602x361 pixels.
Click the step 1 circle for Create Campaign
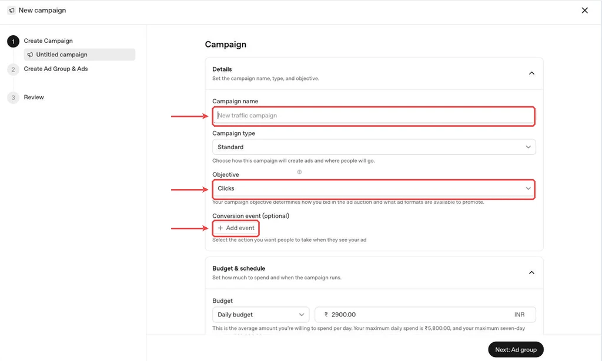[x=13, y=42]
